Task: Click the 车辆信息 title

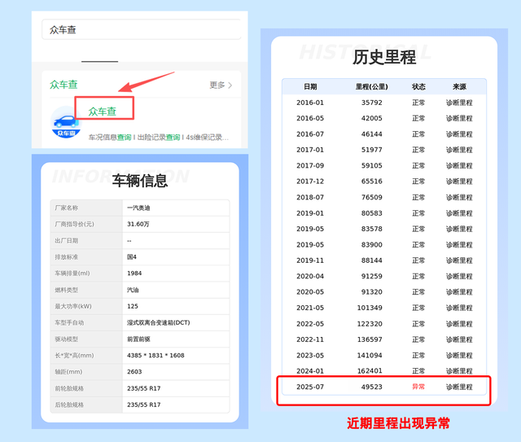Action: click(140, 181)
